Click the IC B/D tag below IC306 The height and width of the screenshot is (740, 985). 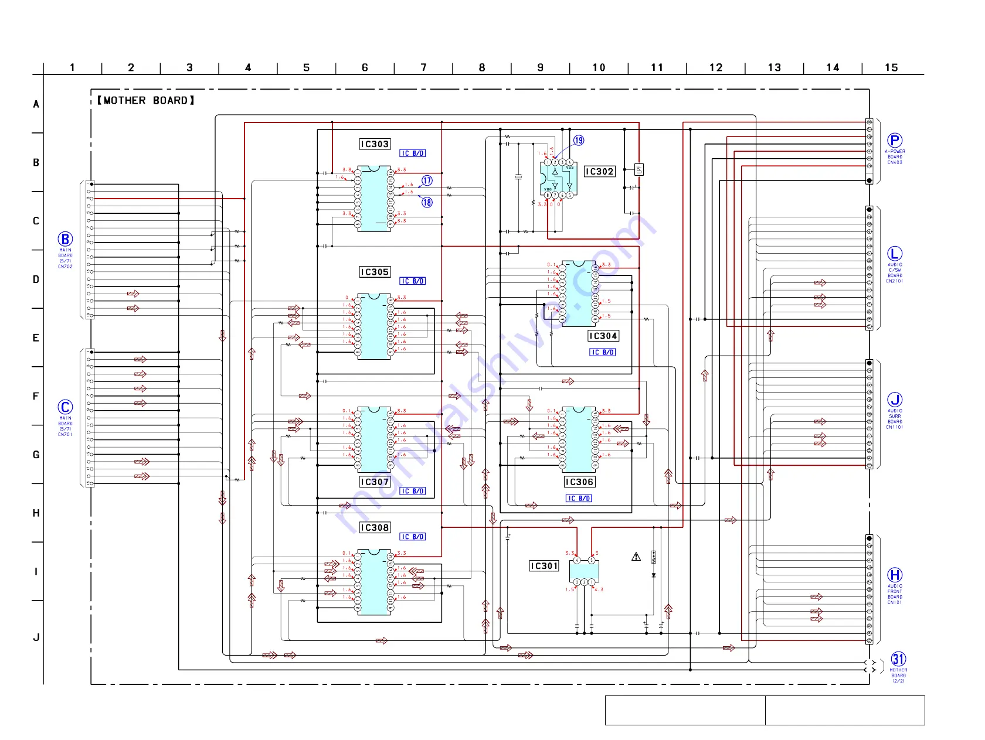[x=579, y=499]
